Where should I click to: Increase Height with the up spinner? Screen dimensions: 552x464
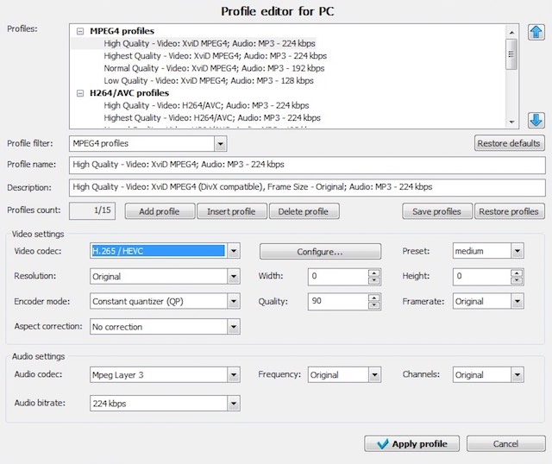(517, 273)
